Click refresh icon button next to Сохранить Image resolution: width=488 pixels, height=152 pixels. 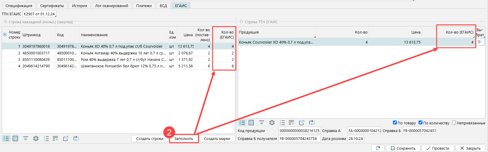[x=378, y=148]
